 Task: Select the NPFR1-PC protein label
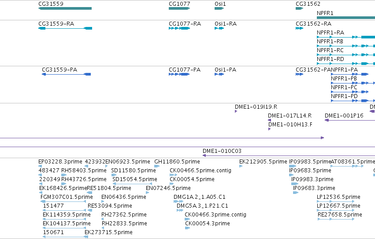tap(344, 87)
